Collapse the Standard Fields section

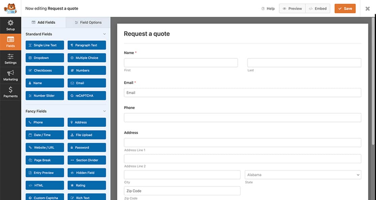pyautogui.click(x=104, y=34)
